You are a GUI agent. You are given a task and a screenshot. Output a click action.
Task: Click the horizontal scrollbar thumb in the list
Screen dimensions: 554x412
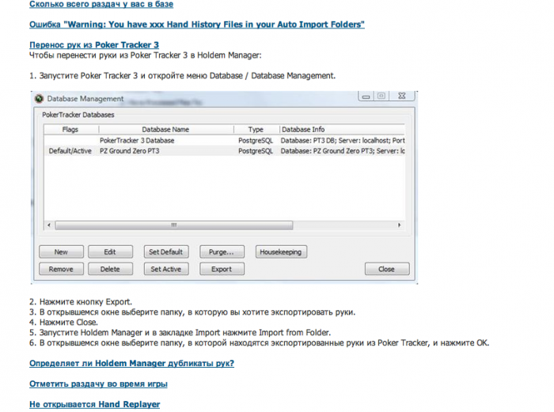point(174,225)
